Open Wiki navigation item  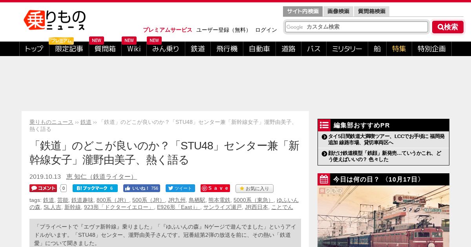click(x=134, y=49)
